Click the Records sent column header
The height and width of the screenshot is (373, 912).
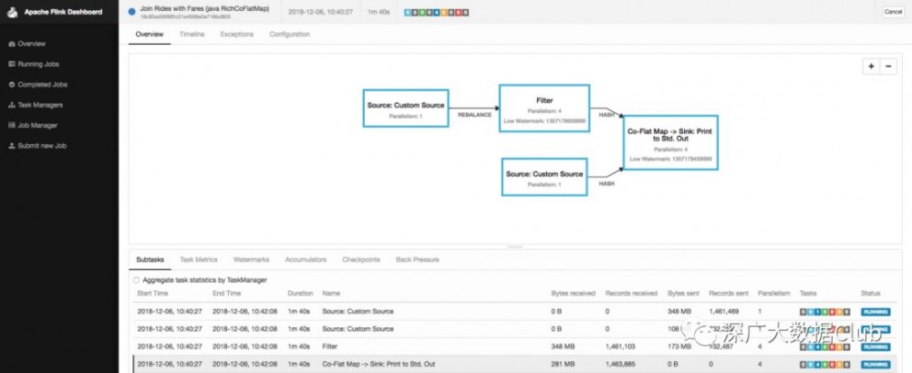pos(729,294)
